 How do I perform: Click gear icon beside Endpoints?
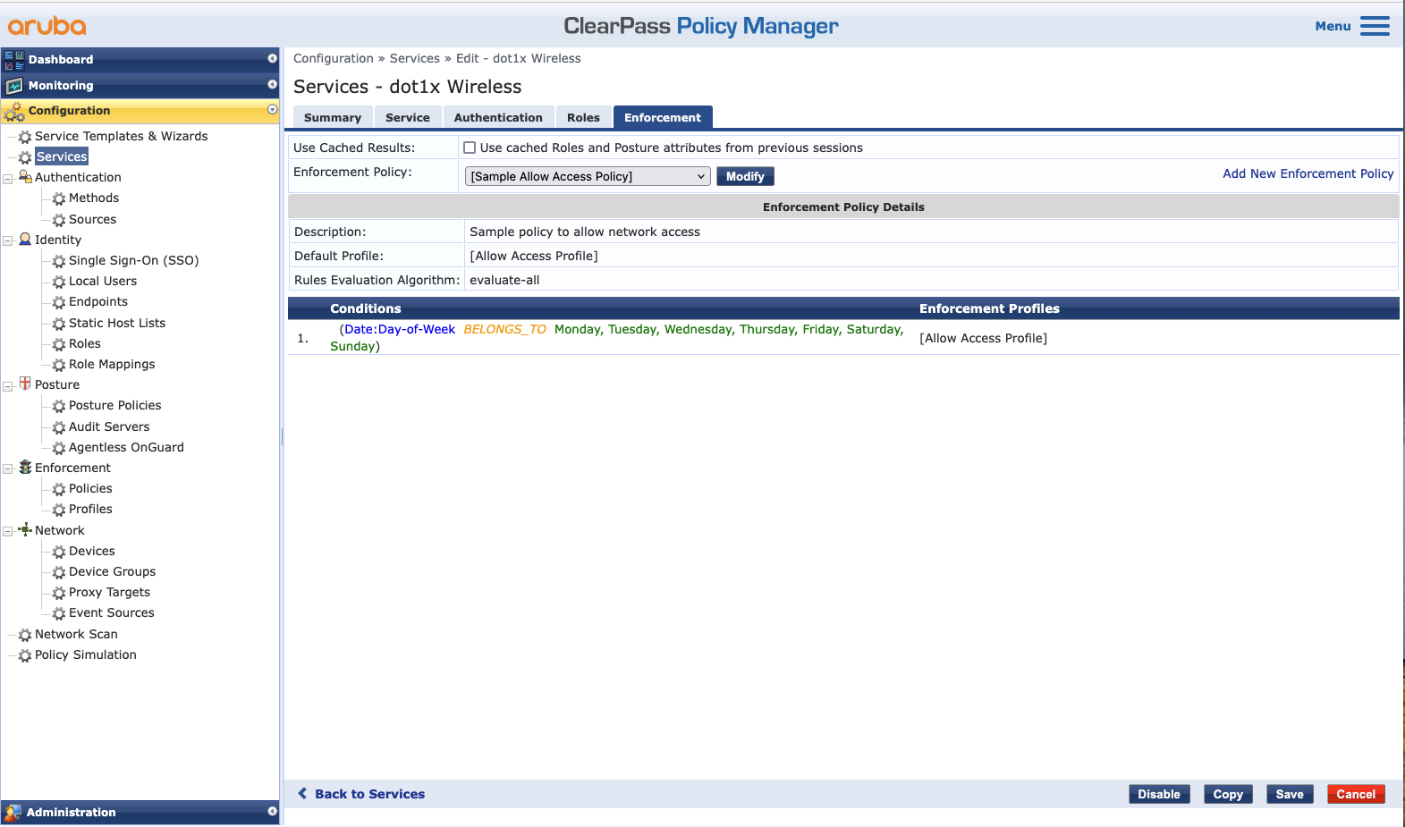pyautogui.click(x=59, y=302)
